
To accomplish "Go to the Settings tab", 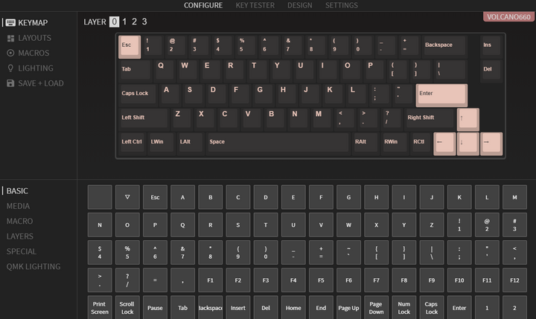I will pos(341,5).
